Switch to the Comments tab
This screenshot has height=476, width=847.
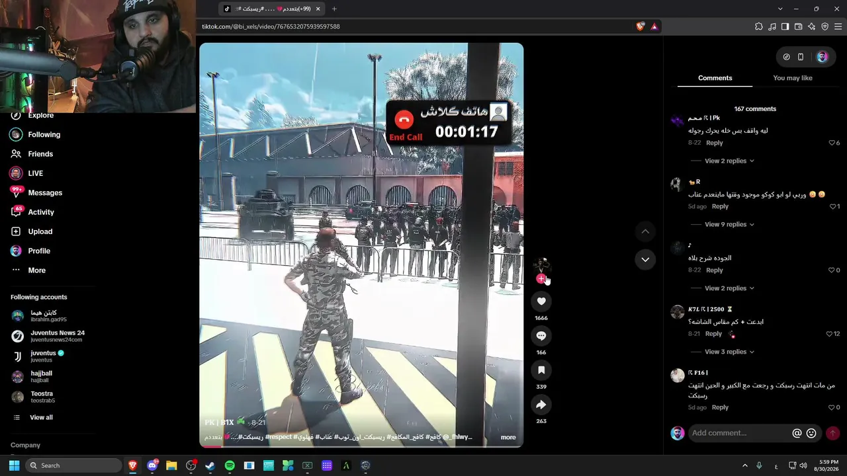715,78
